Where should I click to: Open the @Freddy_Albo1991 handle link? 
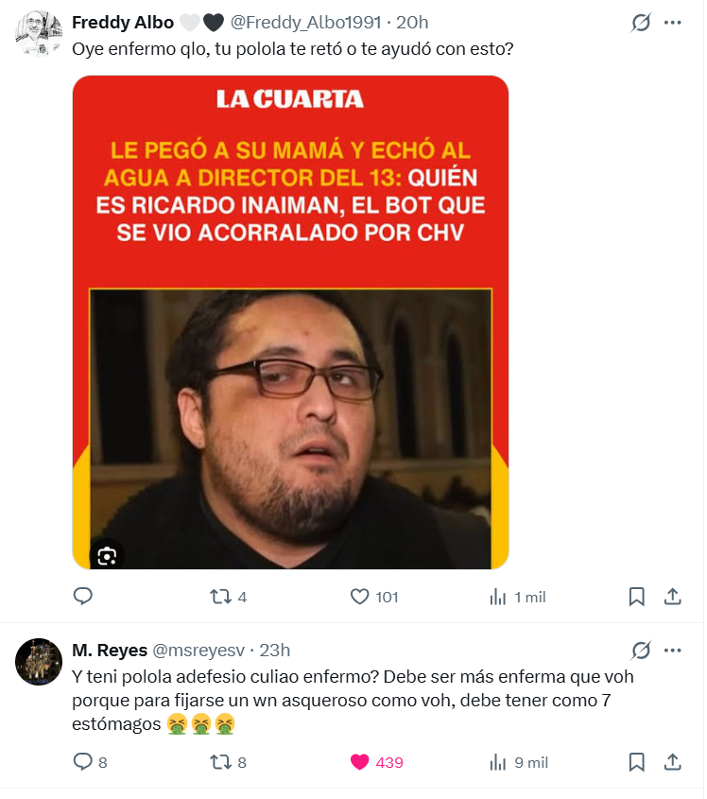click(x=305, y=23)
